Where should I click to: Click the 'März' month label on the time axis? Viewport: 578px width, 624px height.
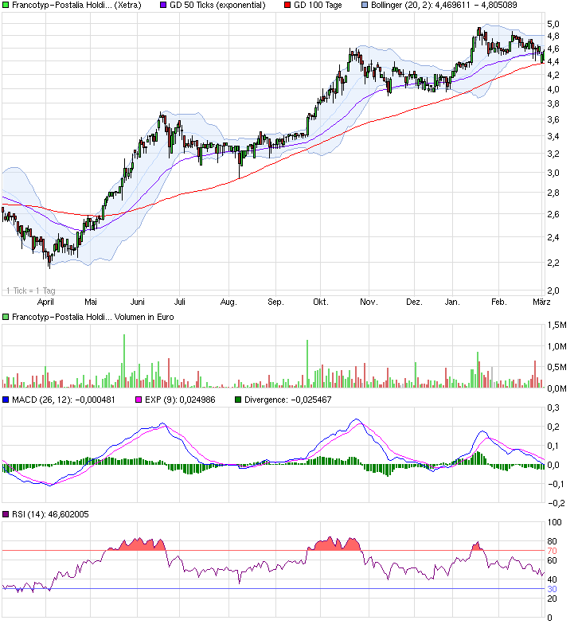[541, 302]
